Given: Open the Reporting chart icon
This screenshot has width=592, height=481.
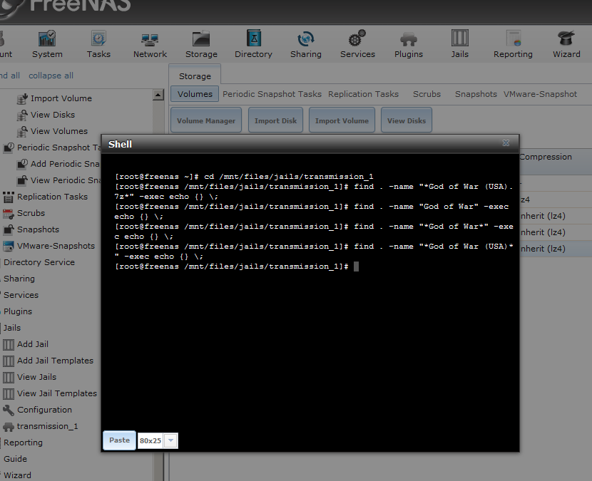Looking at the screenshot, I should pyautogui.click(x=513, y=38).
